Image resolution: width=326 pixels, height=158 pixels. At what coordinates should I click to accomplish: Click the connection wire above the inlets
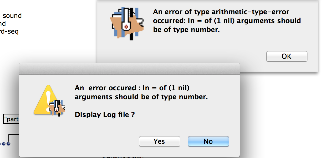point(13,135)
